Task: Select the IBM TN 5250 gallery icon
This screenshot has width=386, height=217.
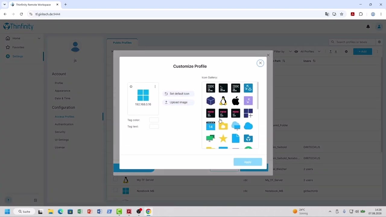Action: tap(236, 88)
